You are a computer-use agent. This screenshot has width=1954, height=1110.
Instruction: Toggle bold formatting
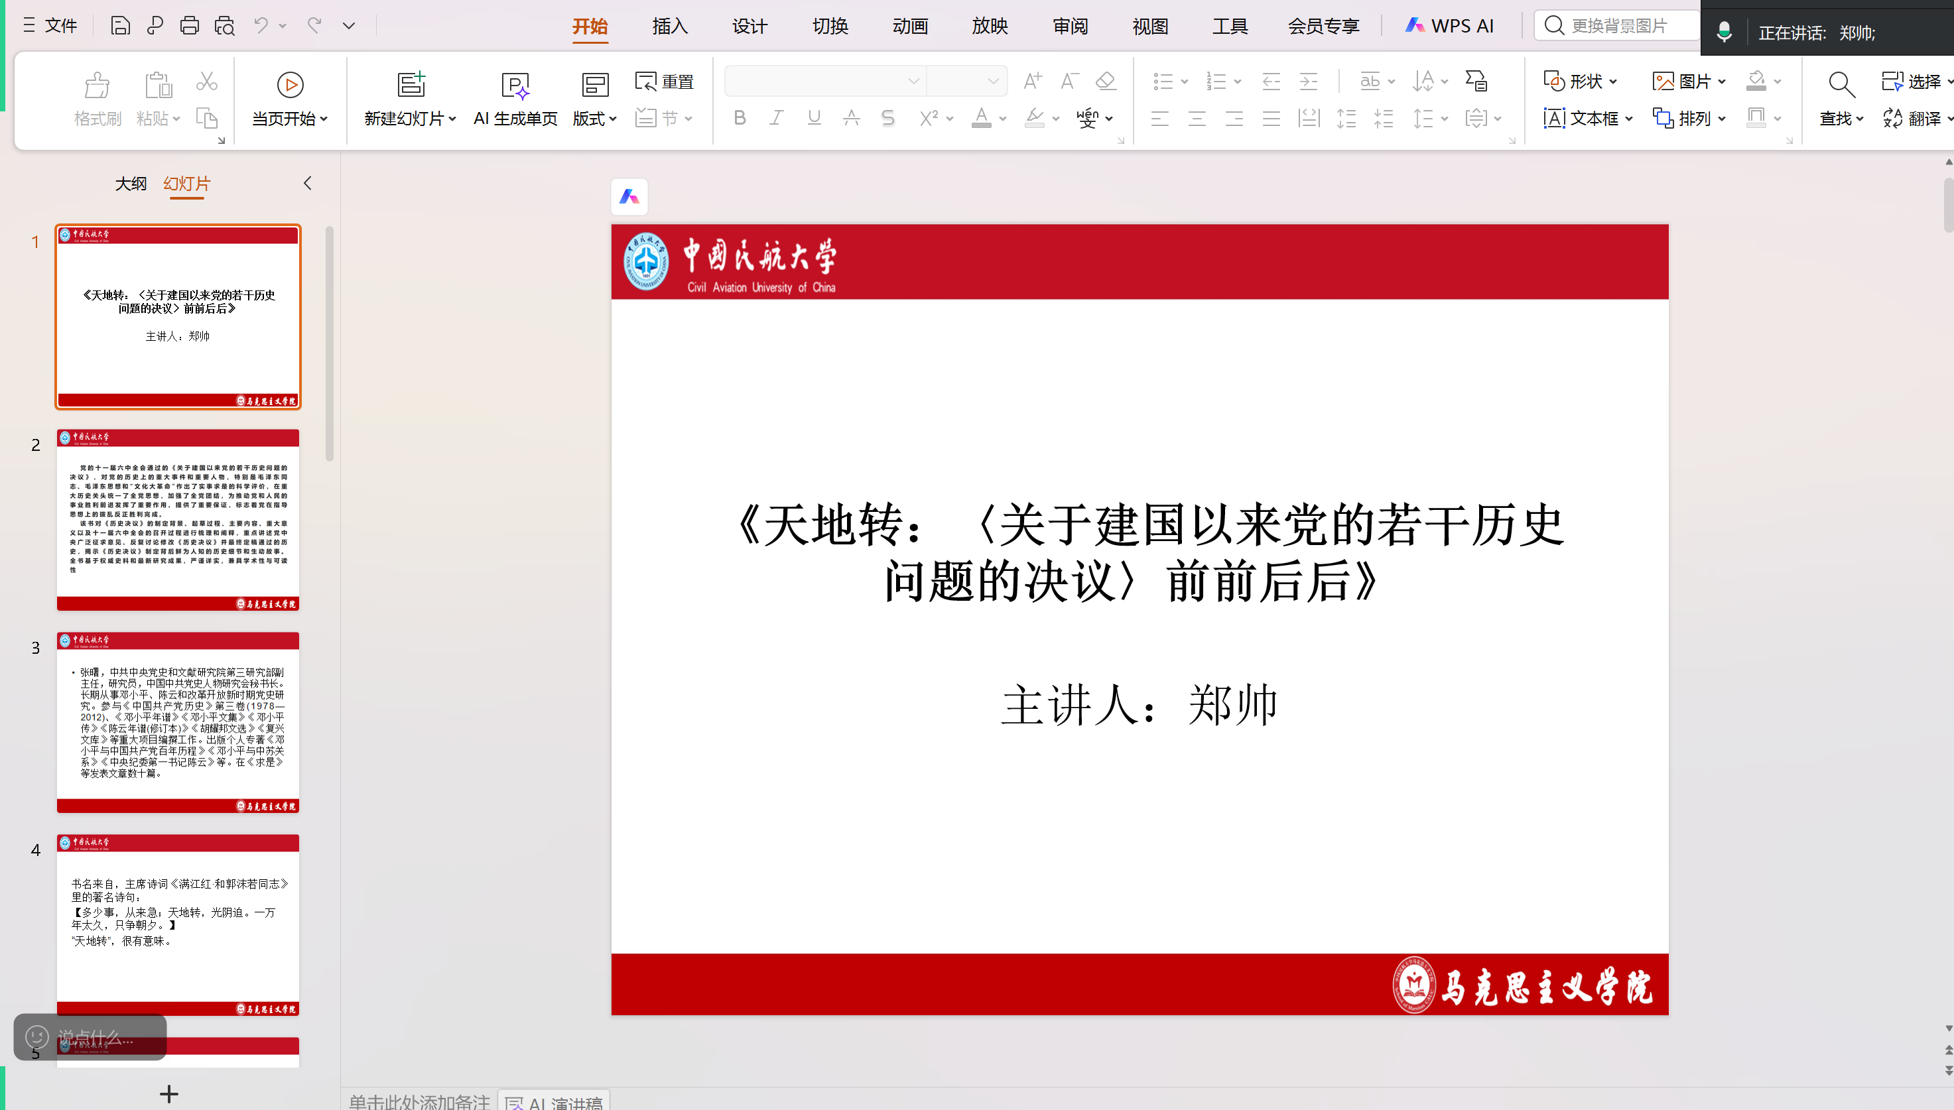tap(739, 118)
